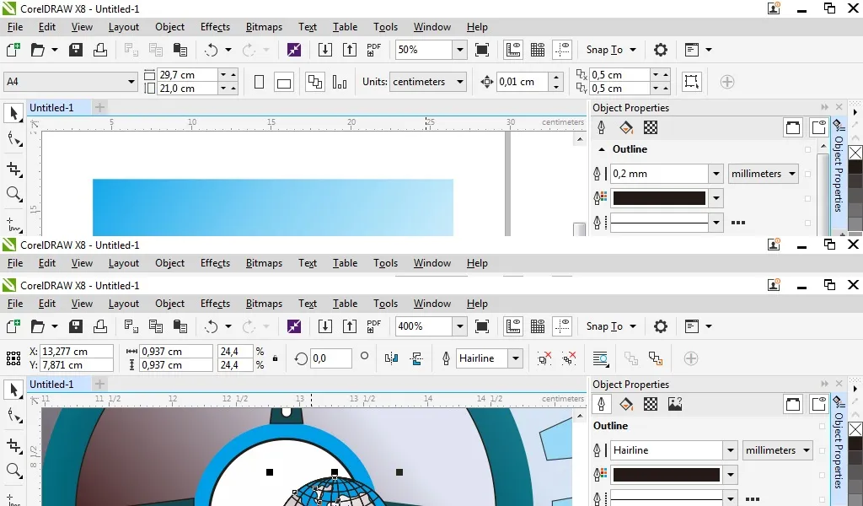863x506 pixels.
Task: Expand 0,2 mm outline width dropdown
Action: 716,174
